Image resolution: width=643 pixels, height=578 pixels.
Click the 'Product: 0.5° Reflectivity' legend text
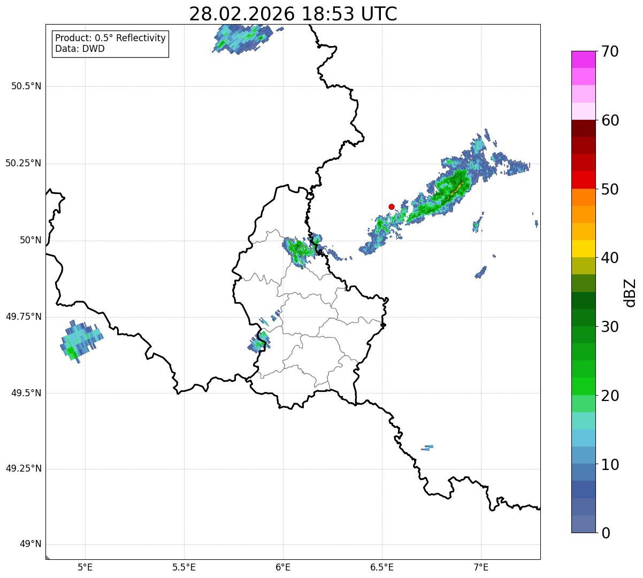pyautogui.click(x=111, y=38)
